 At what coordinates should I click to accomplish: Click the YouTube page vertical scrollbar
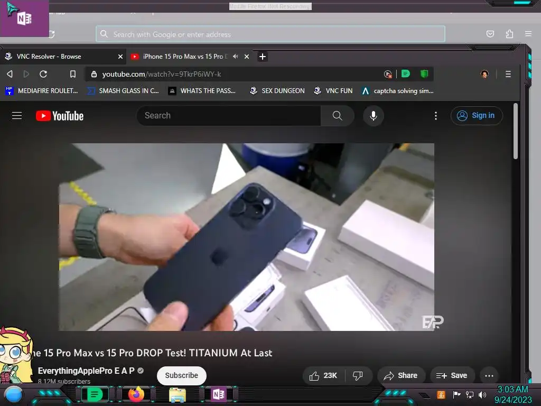coord(516,131)
